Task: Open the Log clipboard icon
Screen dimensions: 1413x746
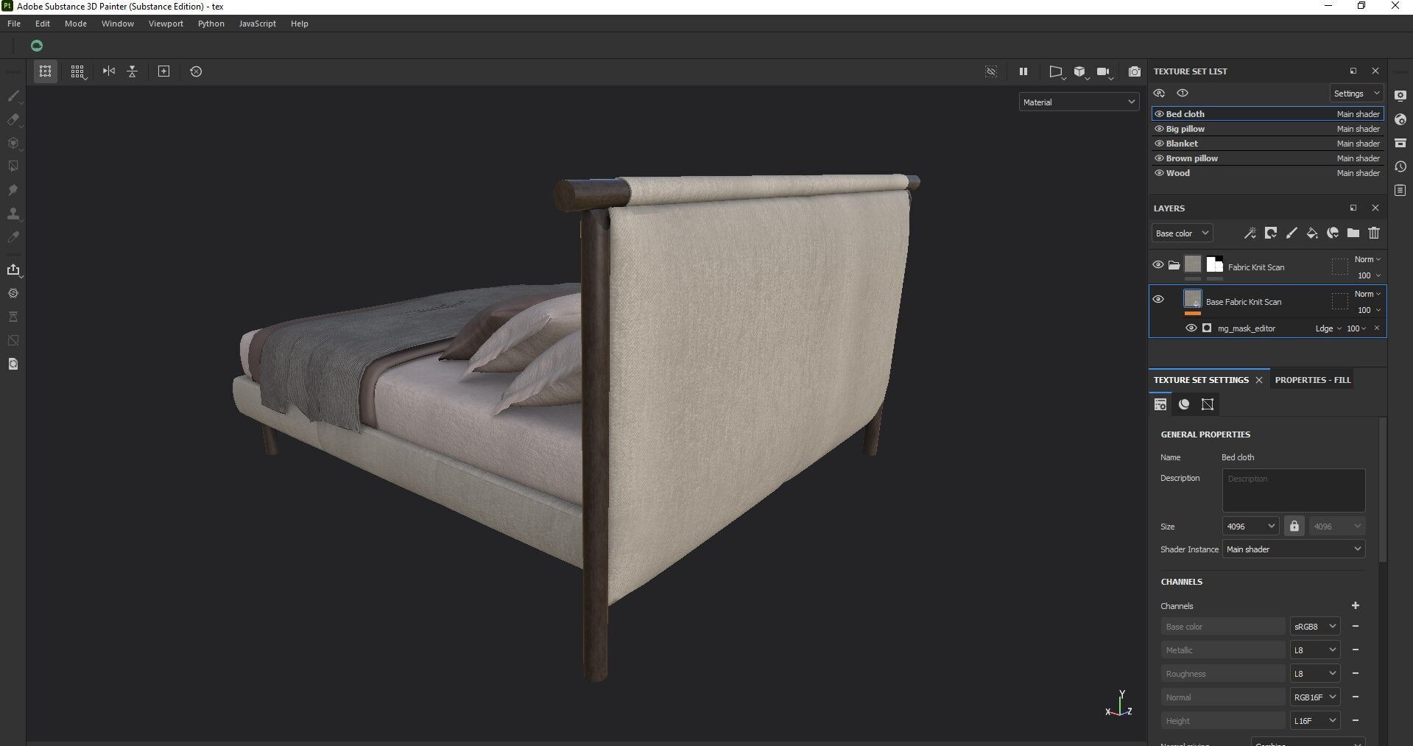Action: (1400, 190)
